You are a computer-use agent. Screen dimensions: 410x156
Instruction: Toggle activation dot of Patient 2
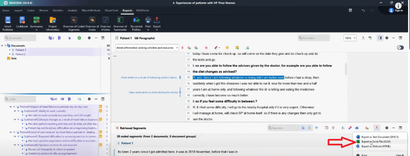(x=10, y=54)
